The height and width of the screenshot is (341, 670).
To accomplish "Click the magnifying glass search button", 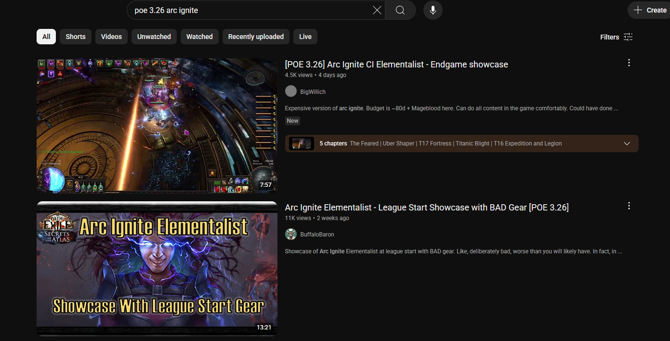I will [x=400, y=10].
